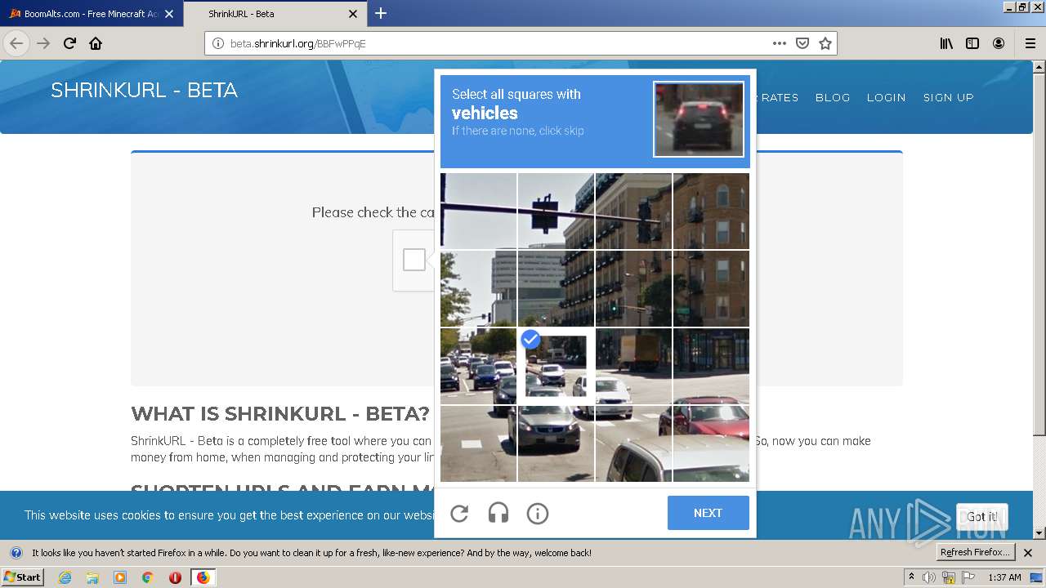Deselect the checked captcha tile with cars
The width and height of the screenshot is (1046, 588).
(x=556, y=366)
